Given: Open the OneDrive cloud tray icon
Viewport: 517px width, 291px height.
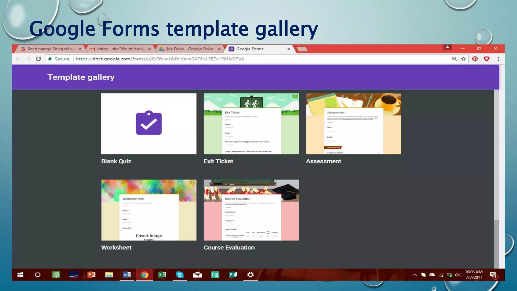Looking at the screenshot, I should pos(432,275).
